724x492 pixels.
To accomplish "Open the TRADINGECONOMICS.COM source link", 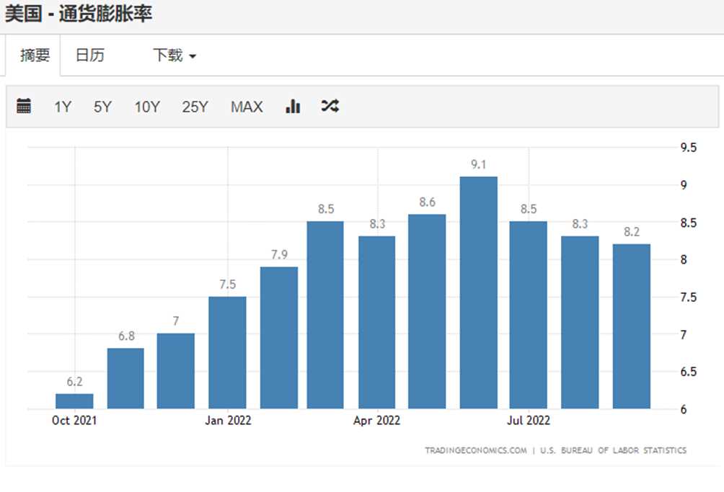I will tap(476, 451).
